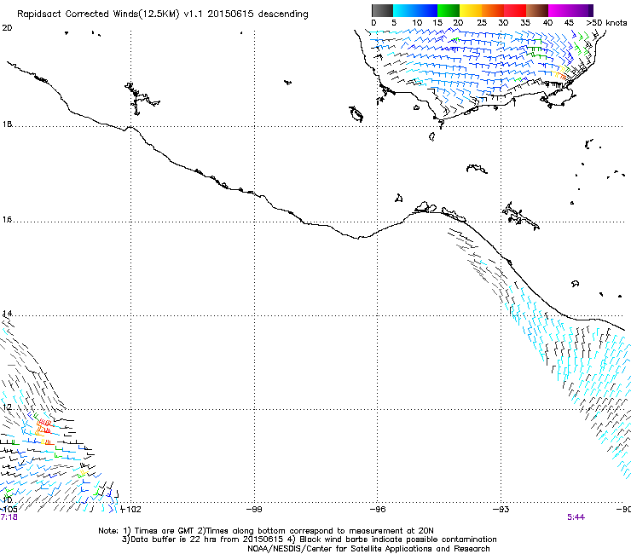
Task: Click the latitude label '18'
Action: click(x=7, y=124)
